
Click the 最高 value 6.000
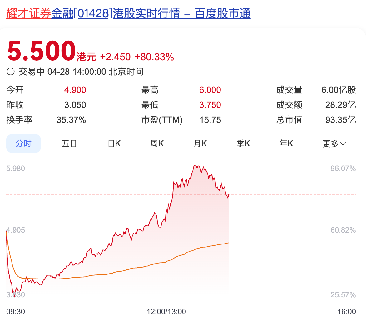click(x=210, y=90)
